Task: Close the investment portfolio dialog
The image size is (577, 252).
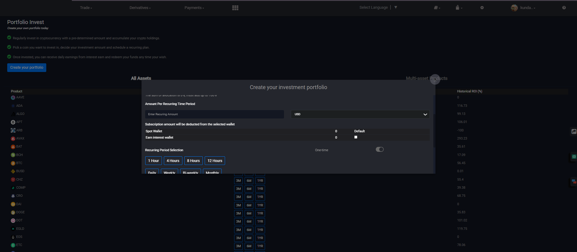Action: point(435,79)
